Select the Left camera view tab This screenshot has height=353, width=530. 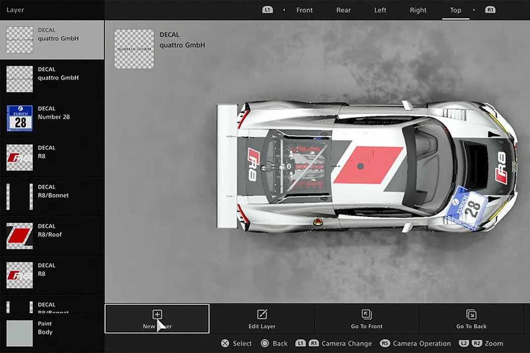pyautogui.click(x=380, y=10)
